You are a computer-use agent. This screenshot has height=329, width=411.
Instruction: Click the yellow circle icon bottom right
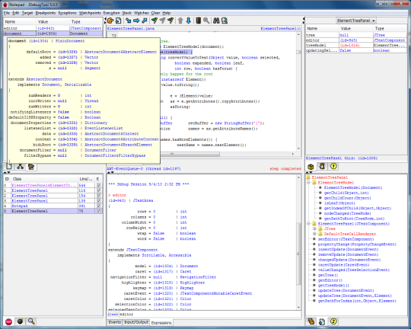(x=333, y=321)
